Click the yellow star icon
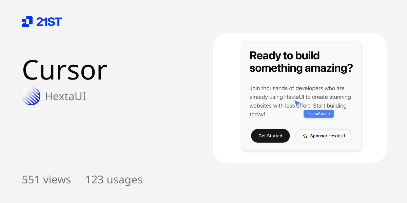The image size is (407, 203). (x=305, y=136)
